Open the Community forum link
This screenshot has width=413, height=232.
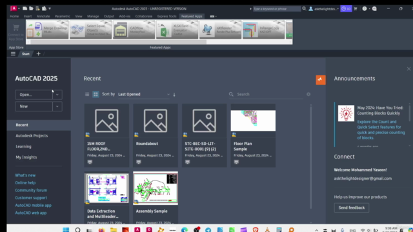coord(31,190)
